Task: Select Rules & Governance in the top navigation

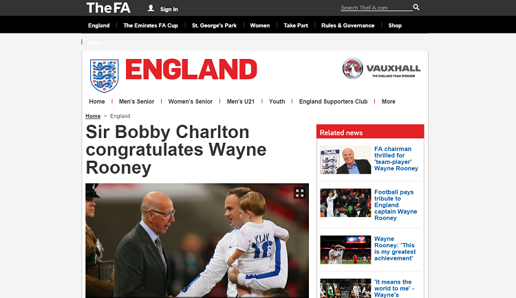Action: (348, 25)
